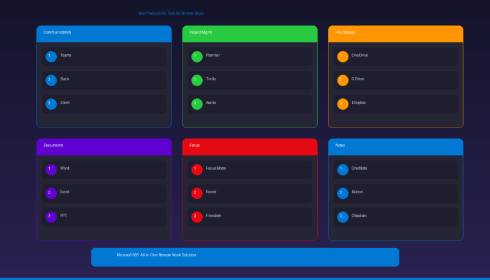Click the OneNote label text

pyautogui.click(x=359, y=168)
